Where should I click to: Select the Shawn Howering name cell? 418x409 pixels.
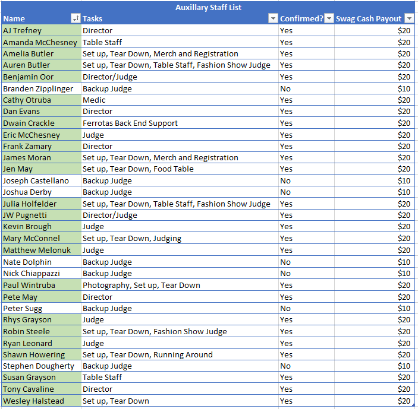click(x=41, y=354)
